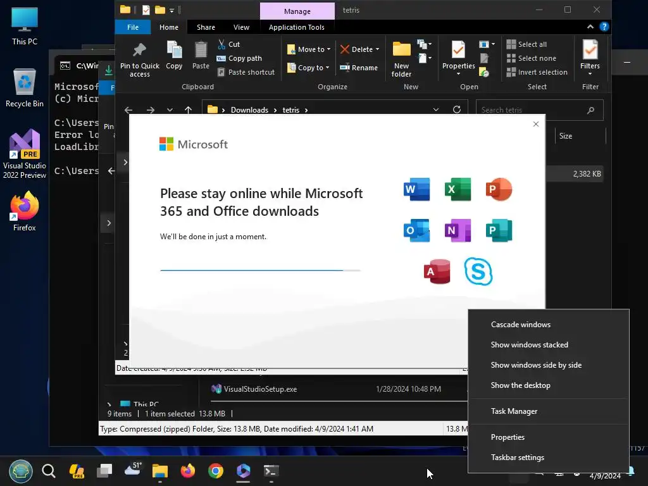Navigate forward in File Explorer
Viewport: 648px width, 486px height.
[x=151, y=110]
